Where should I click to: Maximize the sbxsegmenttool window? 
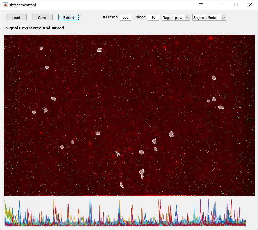point(236,5)
